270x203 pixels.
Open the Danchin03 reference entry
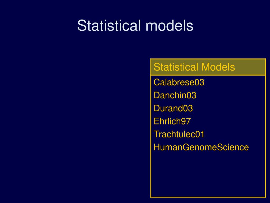(x=175, y=95)
